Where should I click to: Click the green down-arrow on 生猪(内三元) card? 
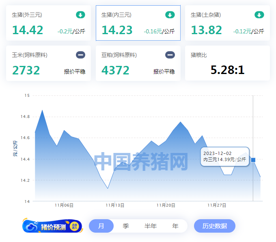tap(170, 15)
